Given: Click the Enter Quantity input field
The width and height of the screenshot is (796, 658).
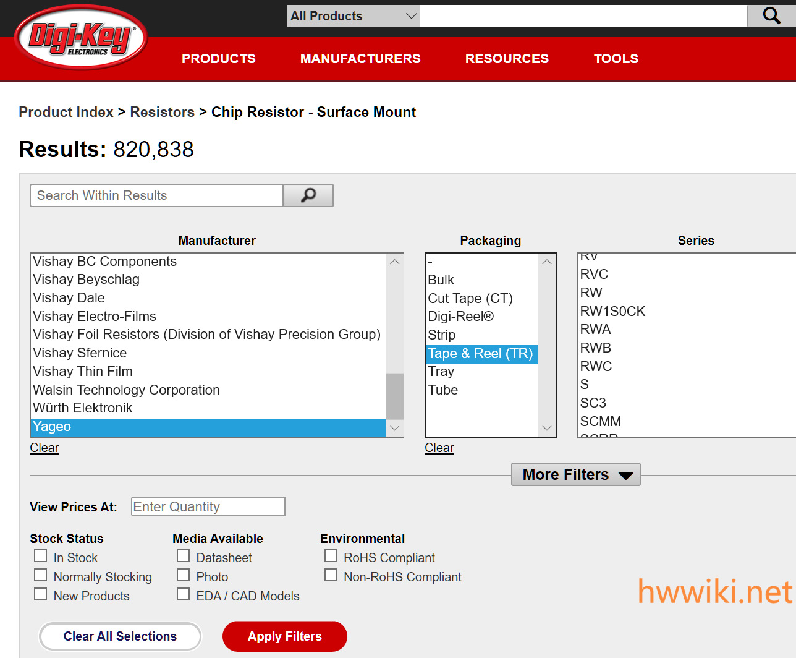Looking at the screenshot, I should (208, 506).
